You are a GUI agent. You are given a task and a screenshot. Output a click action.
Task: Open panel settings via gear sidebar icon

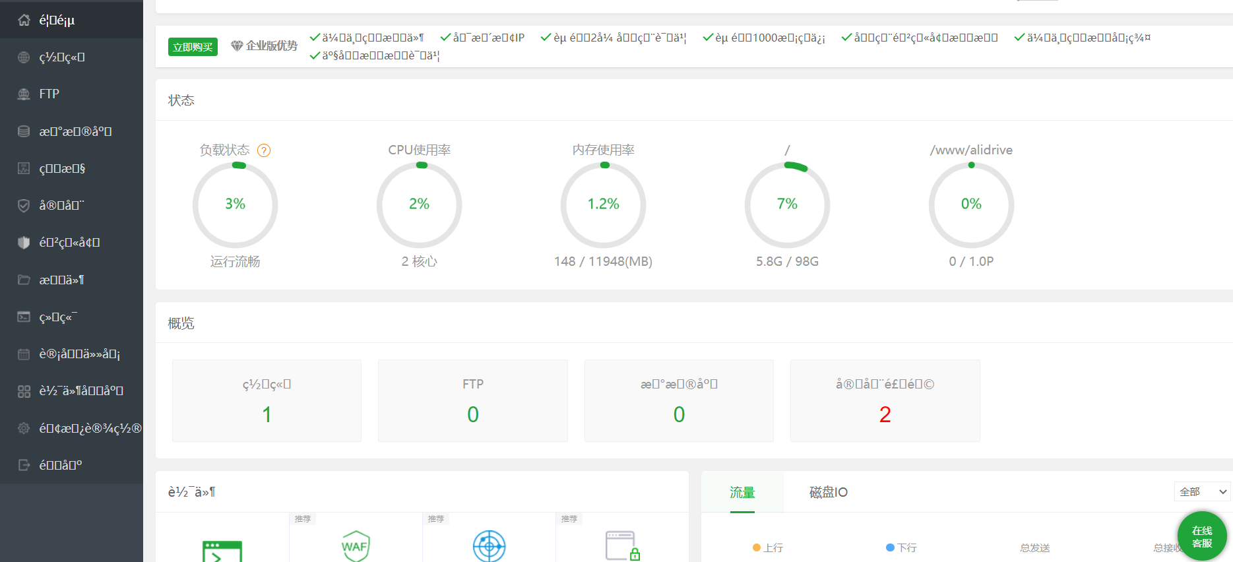click(24, 428)
